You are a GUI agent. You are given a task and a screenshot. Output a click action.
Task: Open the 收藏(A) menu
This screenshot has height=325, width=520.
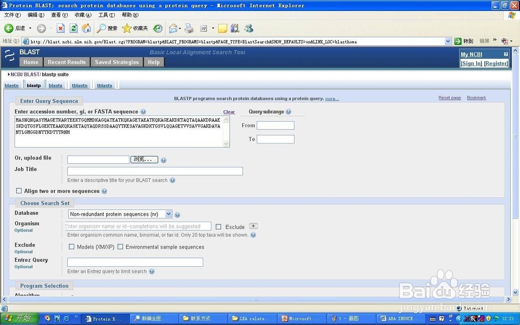[83, 15]
